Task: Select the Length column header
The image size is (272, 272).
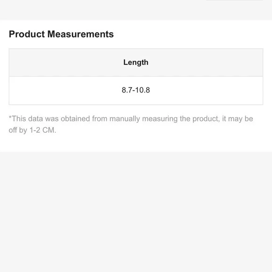Action: point(136,62)
